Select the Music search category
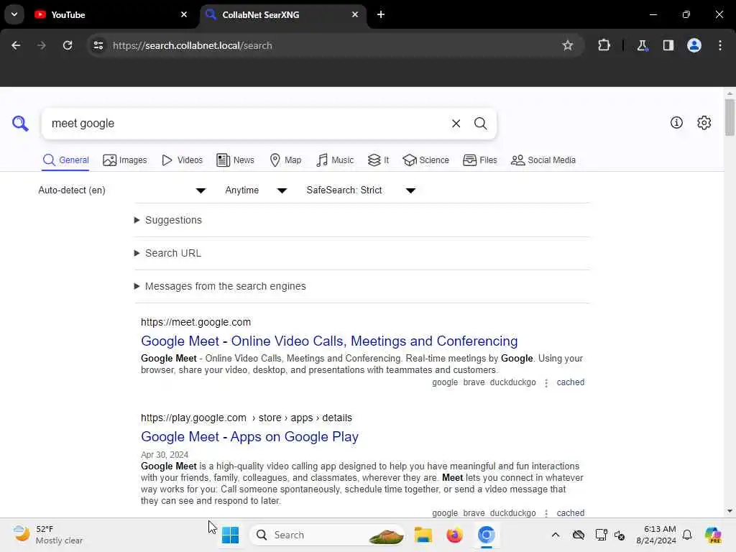The height and width of the screenshot is (552, 736). click(335, 160)
